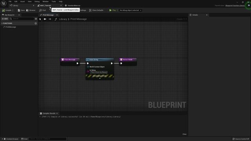Click the compile successful log message
This screenshot has height=141, width=251.
click(x=81, y=117)
